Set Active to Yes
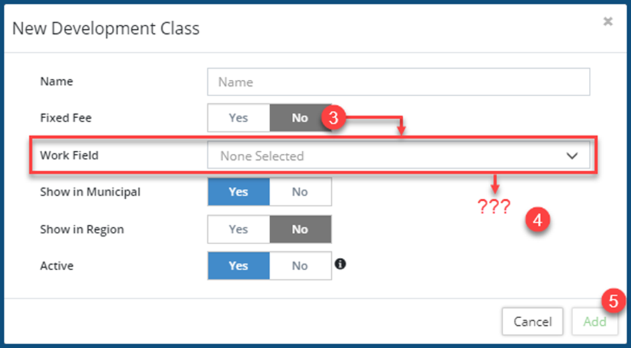The width and height of the screenshot is (631, 348). 239,265
